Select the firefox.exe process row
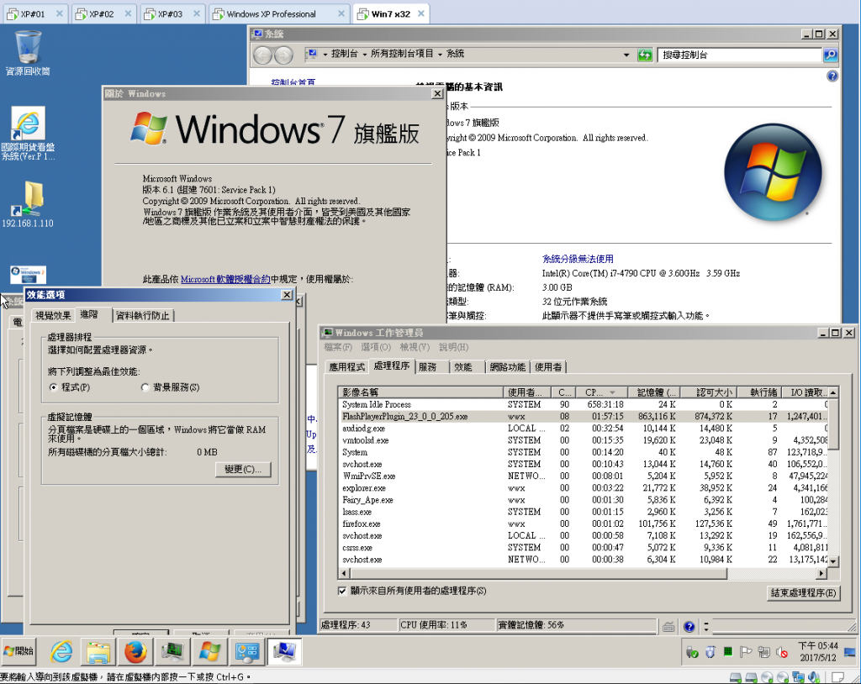 pyautogui.click(x=584, y=524)
